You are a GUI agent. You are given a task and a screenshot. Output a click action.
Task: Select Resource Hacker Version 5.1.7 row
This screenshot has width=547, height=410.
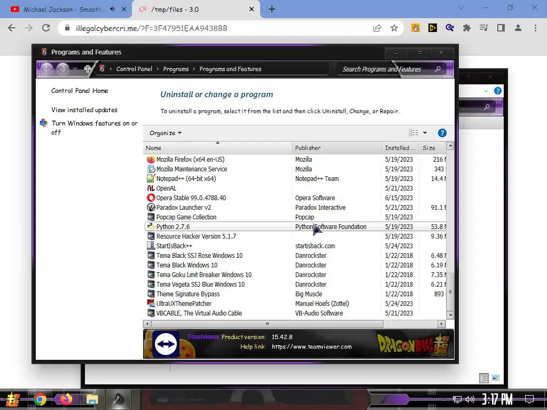[296, 236]
